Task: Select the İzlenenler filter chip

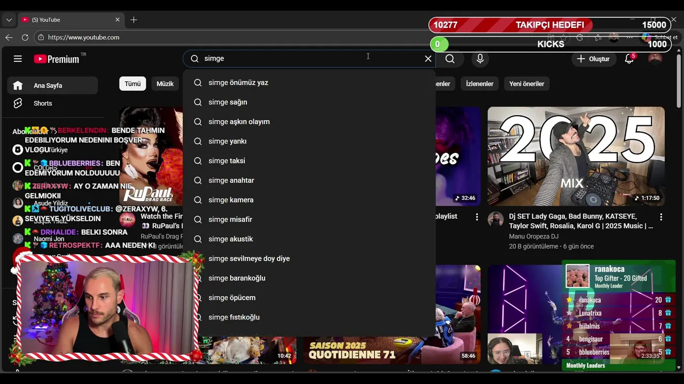Action: click(x=479, y=84)
